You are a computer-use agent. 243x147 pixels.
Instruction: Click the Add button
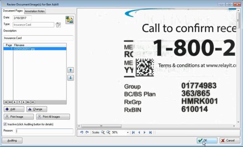click(14, 109)
